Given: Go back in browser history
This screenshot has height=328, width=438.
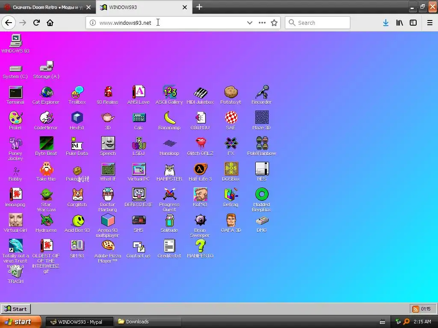Looking at the screenshot, I should [x=9, y=23].
